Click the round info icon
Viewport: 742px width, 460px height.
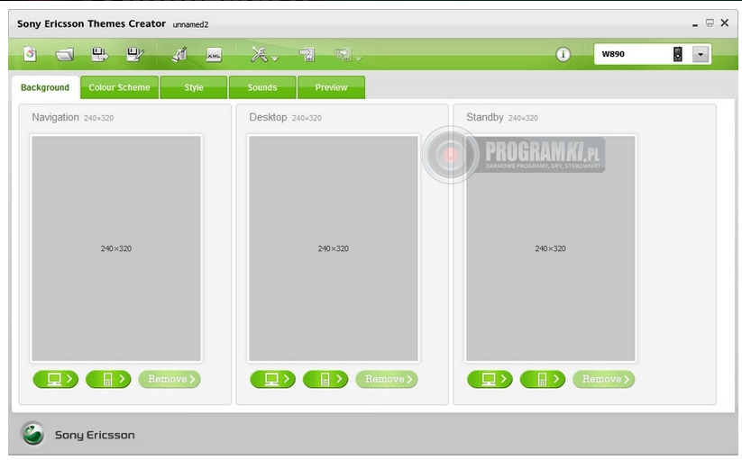point(563,54)
